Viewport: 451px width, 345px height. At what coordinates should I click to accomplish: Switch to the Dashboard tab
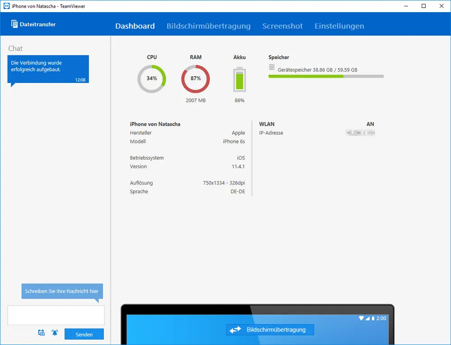(x=135, y=26)
